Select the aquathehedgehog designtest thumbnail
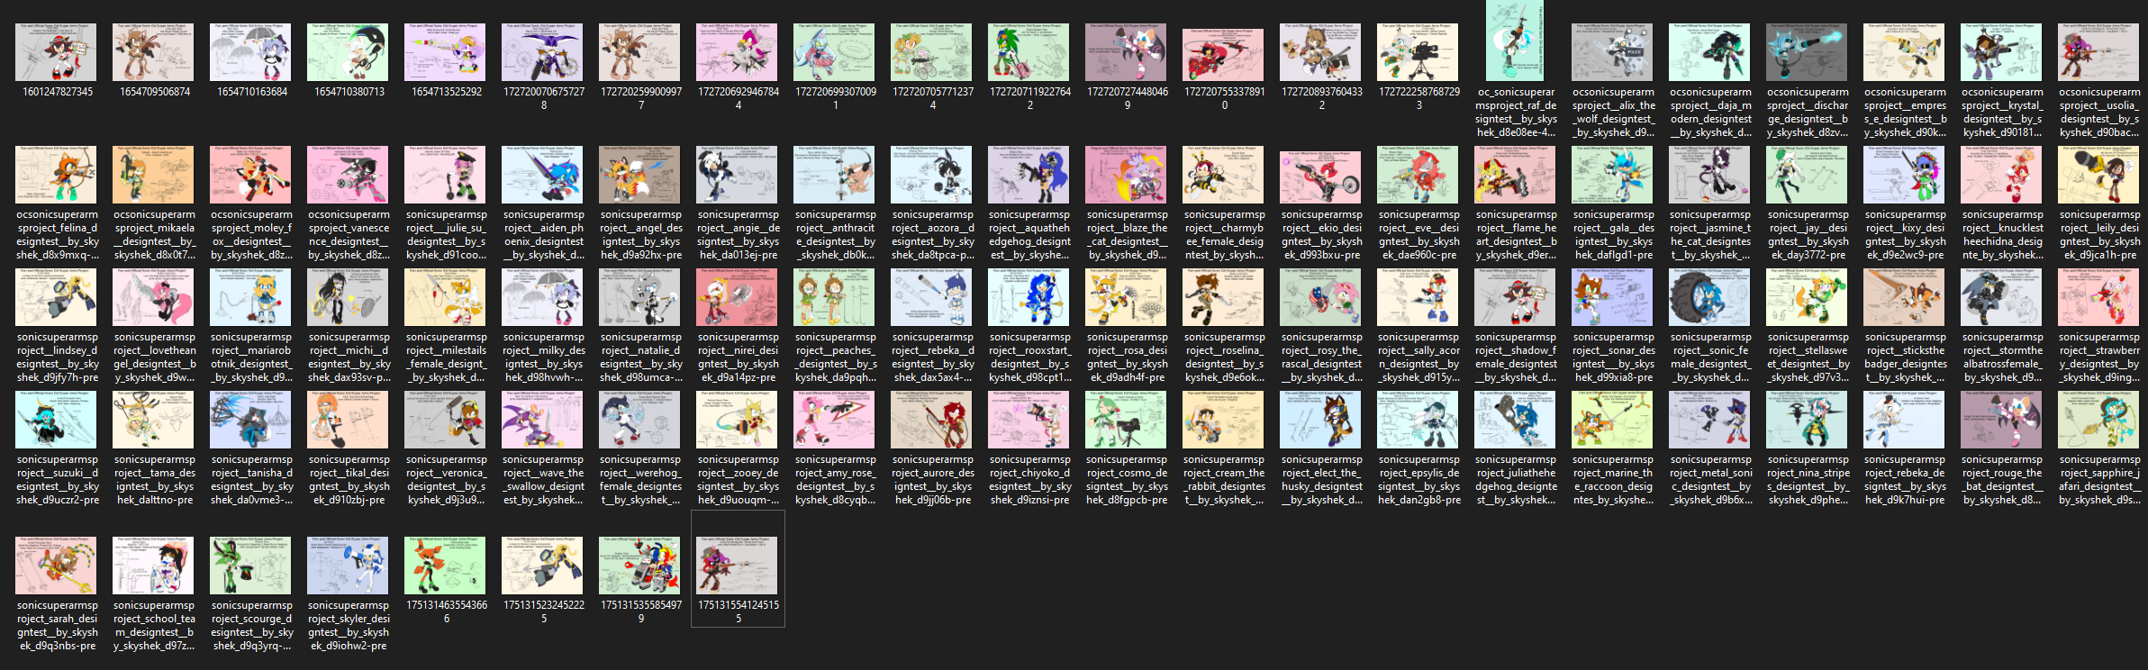The height and width of the screenshot is (670, 2148). click(1030, 175)
